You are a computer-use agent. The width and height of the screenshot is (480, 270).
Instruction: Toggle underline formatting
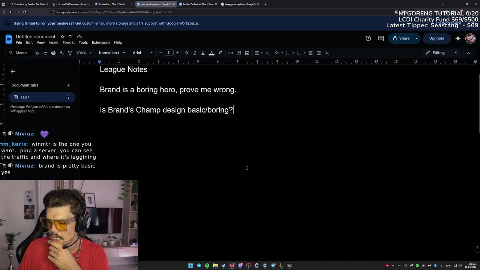[203, 53]
